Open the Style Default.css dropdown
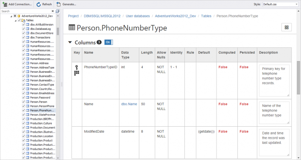This screenshot has width=301, height=160. coord(280,4)
